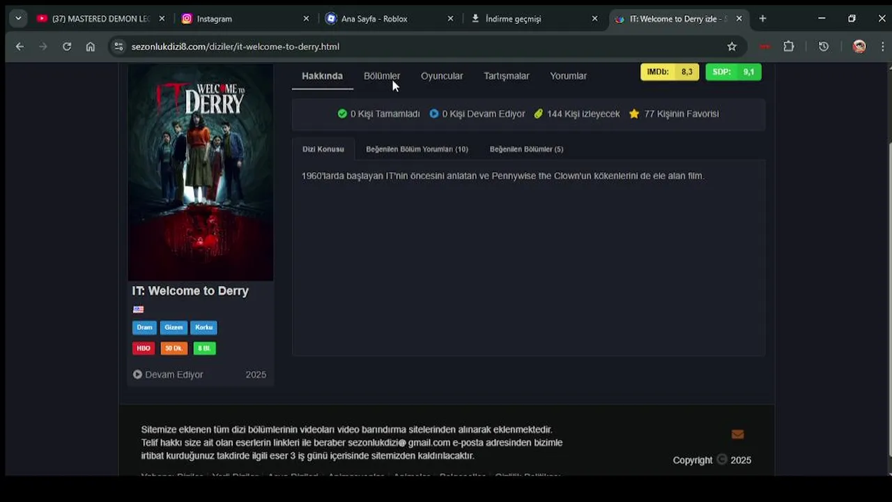Image resolution: width=892 pixels, height=502 pixels.
Task: Open the browser home page
Action: [91, 47]
